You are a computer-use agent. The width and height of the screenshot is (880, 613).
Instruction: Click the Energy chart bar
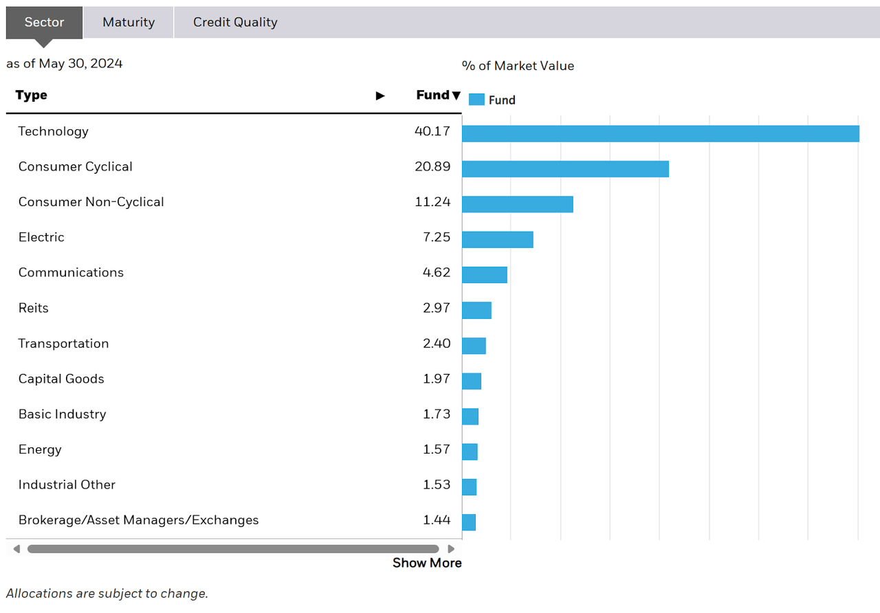[x=470, y=452]
